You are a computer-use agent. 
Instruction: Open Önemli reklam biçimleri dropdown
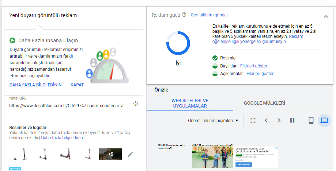(x=213, y=120)
